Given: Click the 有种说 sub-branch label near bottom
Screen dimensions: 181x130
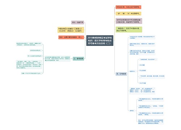Looking at the screenshot, I should click(x=132, y=110).
